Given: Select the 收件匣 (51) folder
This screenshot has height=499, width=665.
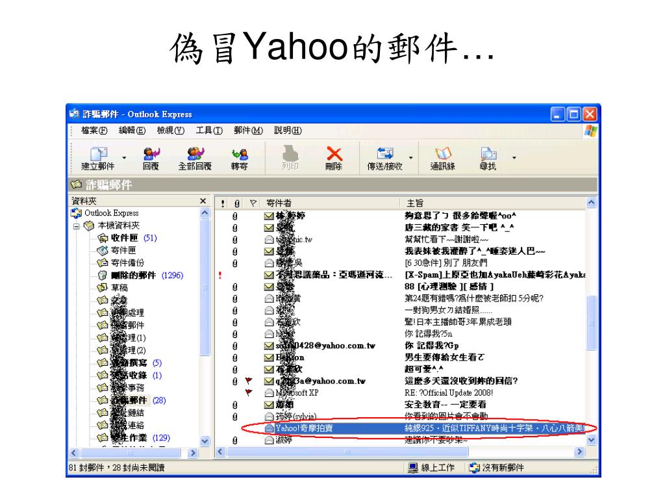Looking at the screenshot, I should point(127,238).
